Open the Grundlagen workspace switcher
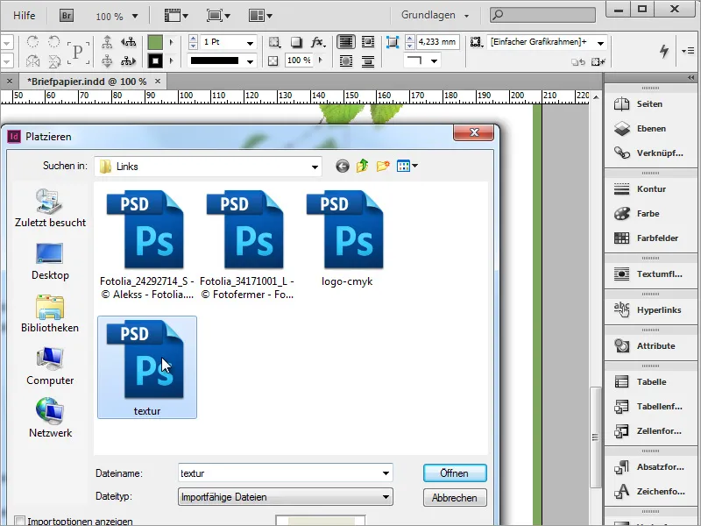701x526 pixels. tap(435, 15)
